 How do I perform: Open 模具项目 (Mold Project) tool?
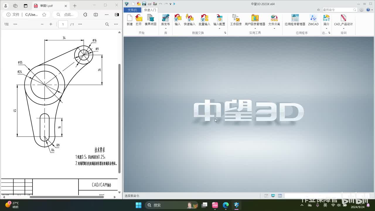(x=151, y=20)
